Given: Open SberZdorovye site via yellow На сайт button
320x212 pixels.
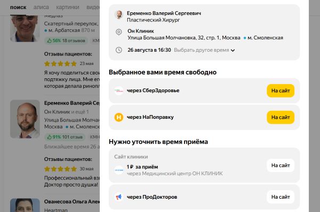Looking at the screenshot, I should coord(281,91).
